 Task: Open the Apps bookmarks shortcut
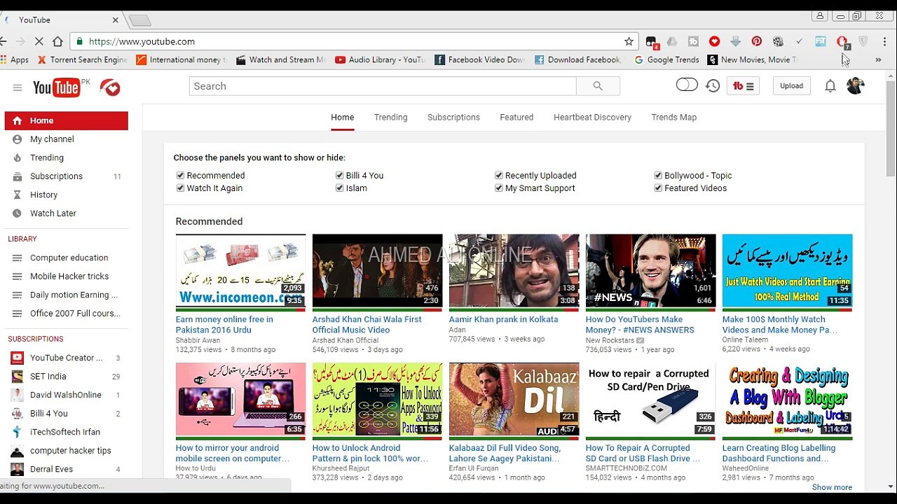click(15, 59)
